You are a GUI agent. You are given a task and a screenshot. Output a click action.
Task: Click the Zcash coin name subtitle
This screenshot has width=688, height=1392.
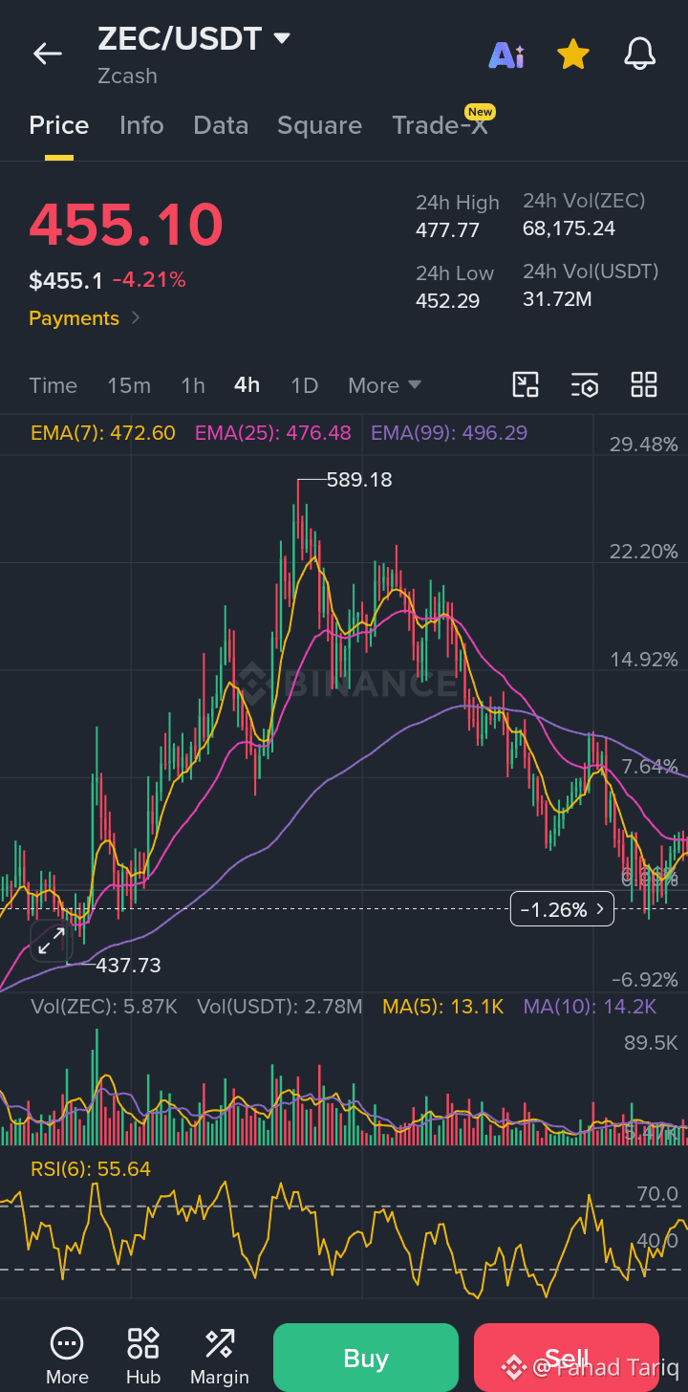point(127,76)
